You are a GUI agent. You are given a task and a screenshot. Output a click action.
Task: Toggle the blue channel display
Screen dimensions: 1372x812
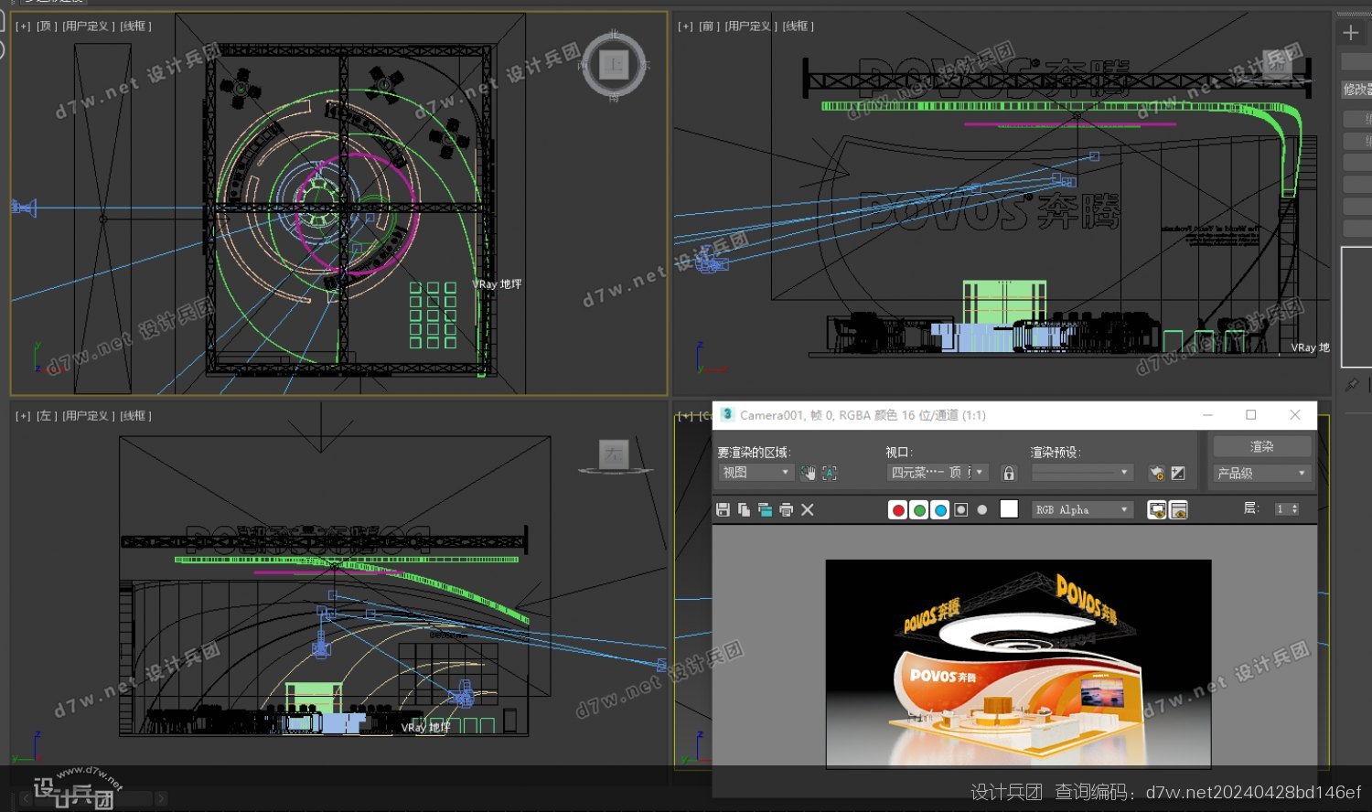point(940,510)
